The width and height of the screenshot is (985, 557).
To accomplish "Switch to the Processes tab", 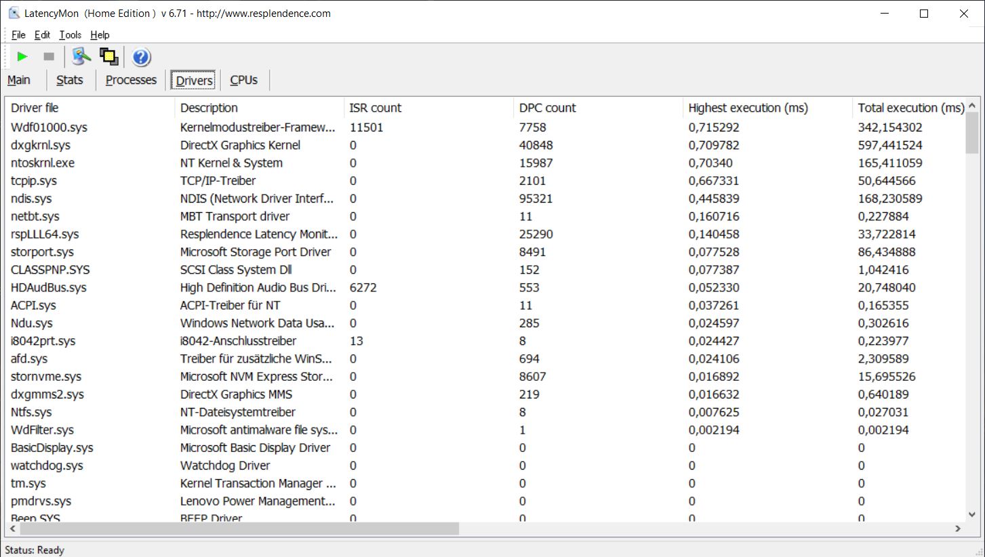I will [131, 80].
